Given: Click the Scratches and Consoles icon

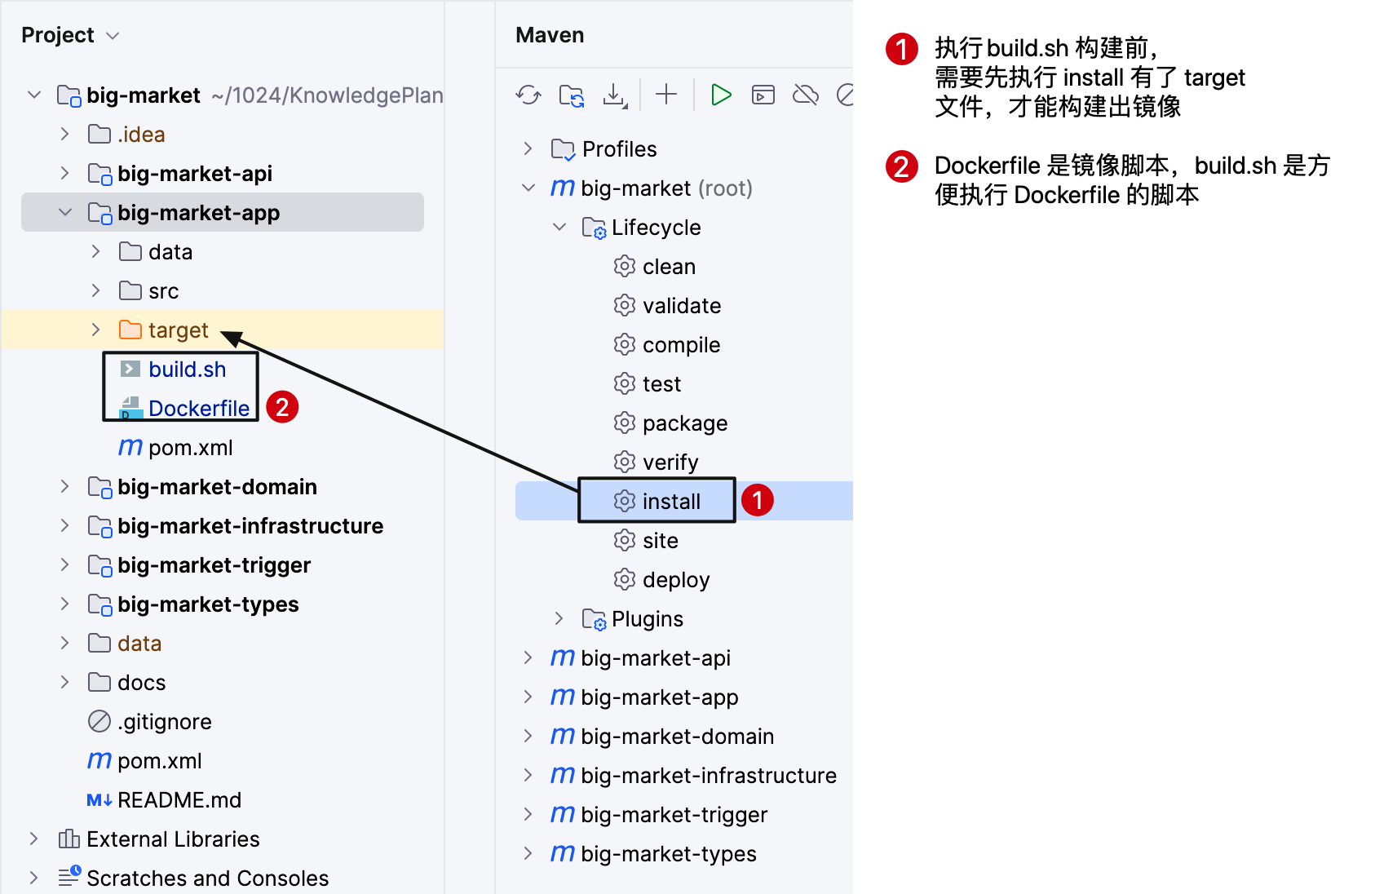Looking at the screenshot, I should (x=69, y=877).
